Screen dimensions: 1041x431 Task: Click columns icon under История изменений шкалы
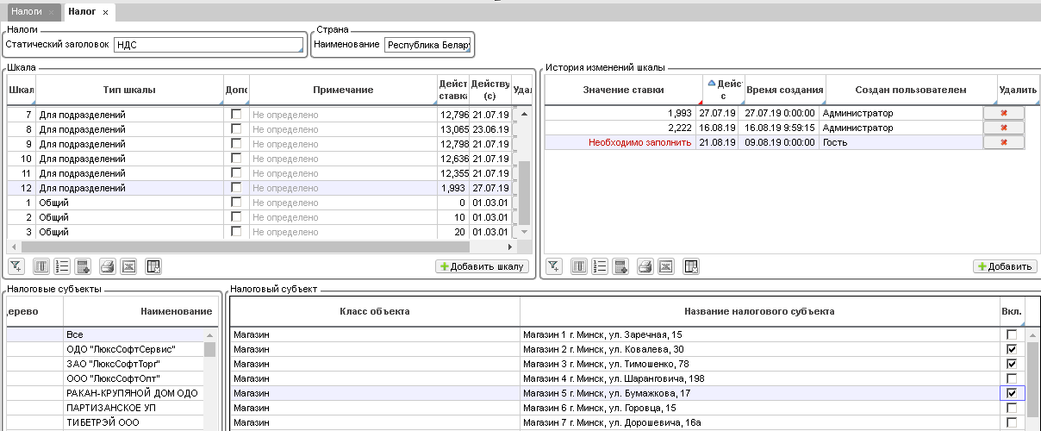click(580, 266)
